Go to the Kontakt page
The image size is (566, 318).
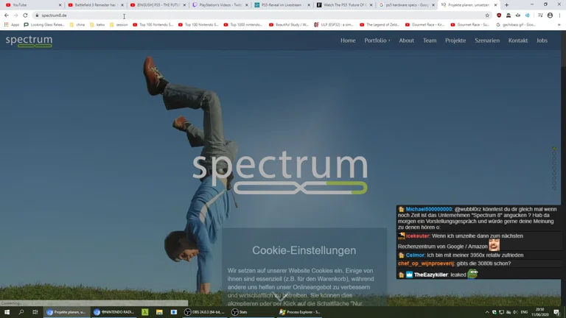click(x=517, y=40)
